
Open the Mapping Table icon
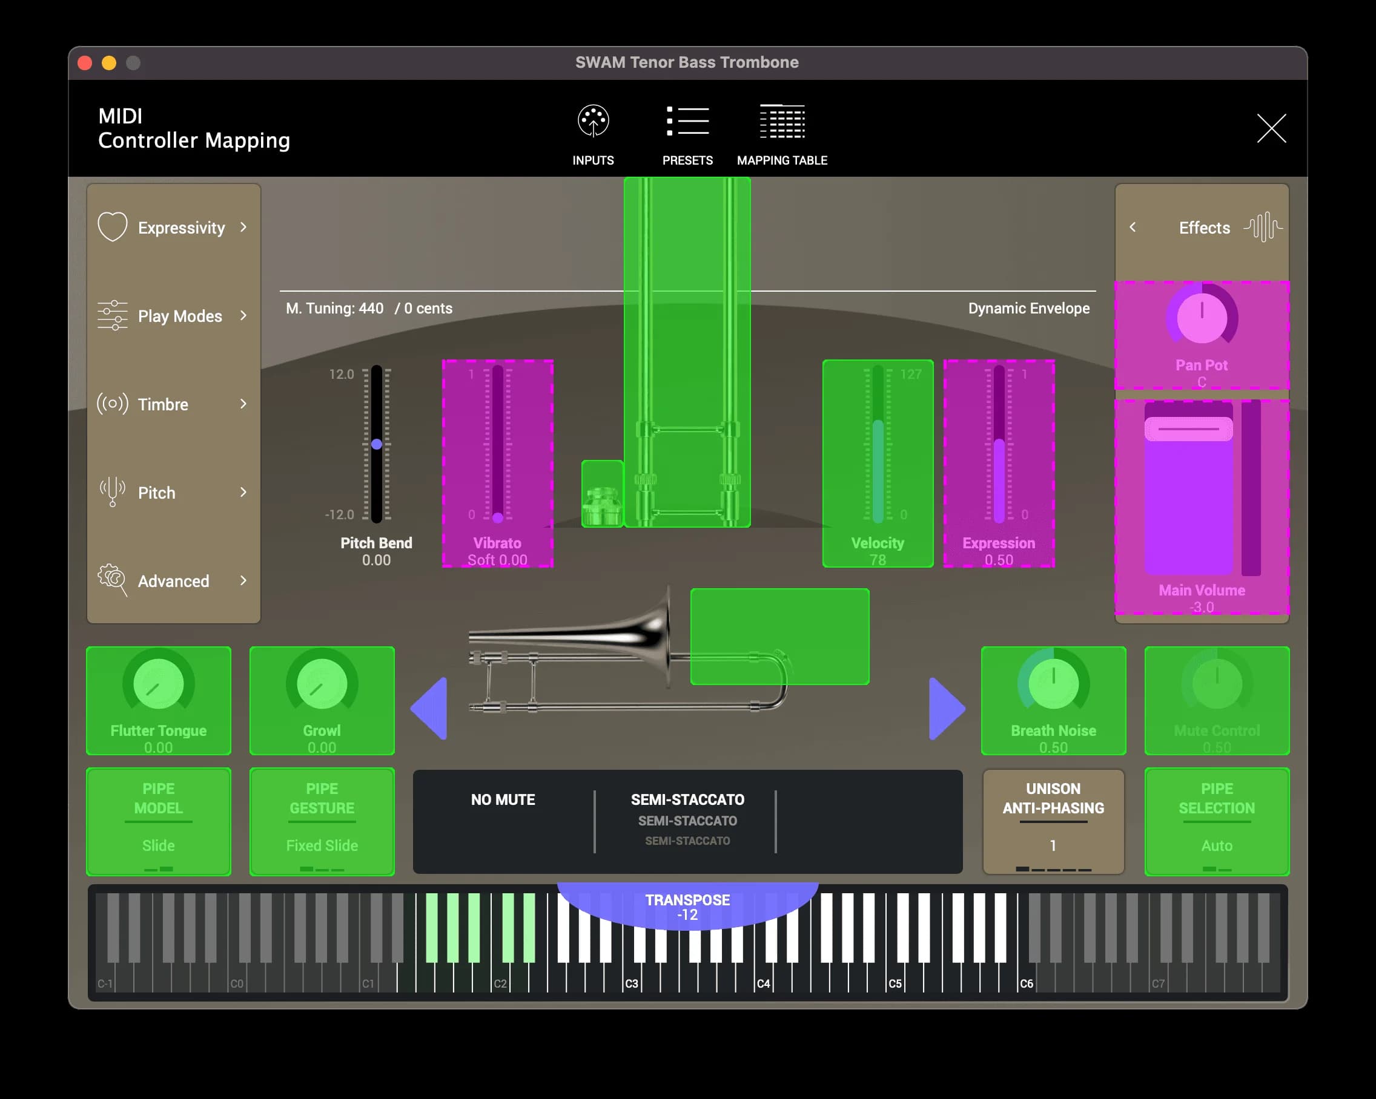(x=782, y=121)
